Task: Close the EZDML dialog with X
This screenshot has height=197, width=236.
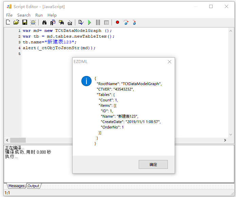Action: pos(170,62)
